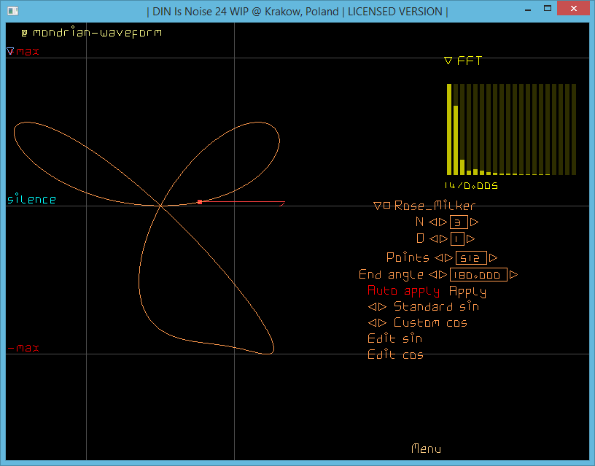
Task: Increase End angle with rightmost arrow
Action: coord(514,275)
